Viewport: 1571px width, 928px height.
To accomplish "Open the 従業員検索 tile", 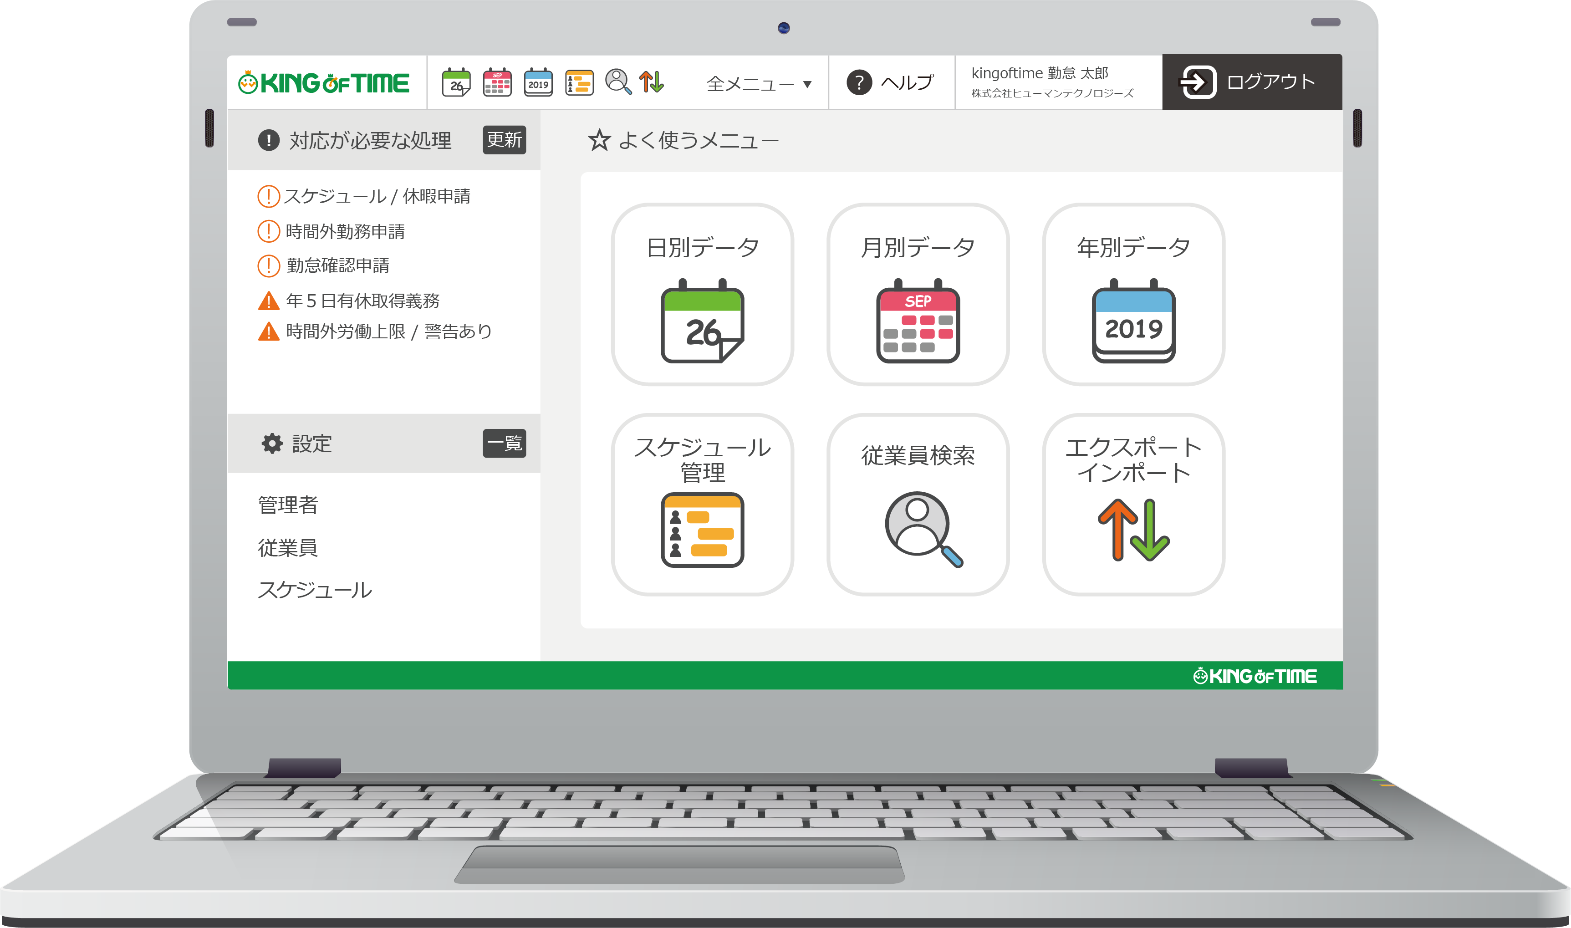I will tap(918, 505).
